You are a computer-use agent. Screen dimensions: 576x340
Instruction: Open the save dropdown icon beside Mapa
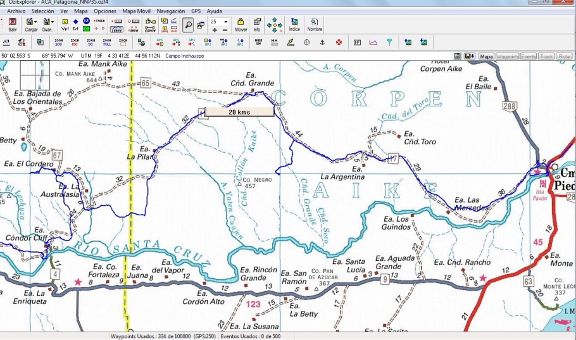pyautogui.click(x=470, y=56)
